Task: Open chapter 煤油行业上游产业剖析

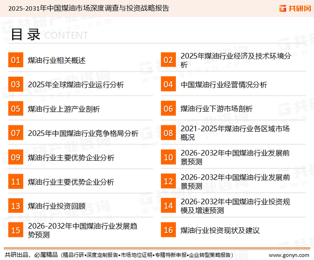Action: point(64,109)
